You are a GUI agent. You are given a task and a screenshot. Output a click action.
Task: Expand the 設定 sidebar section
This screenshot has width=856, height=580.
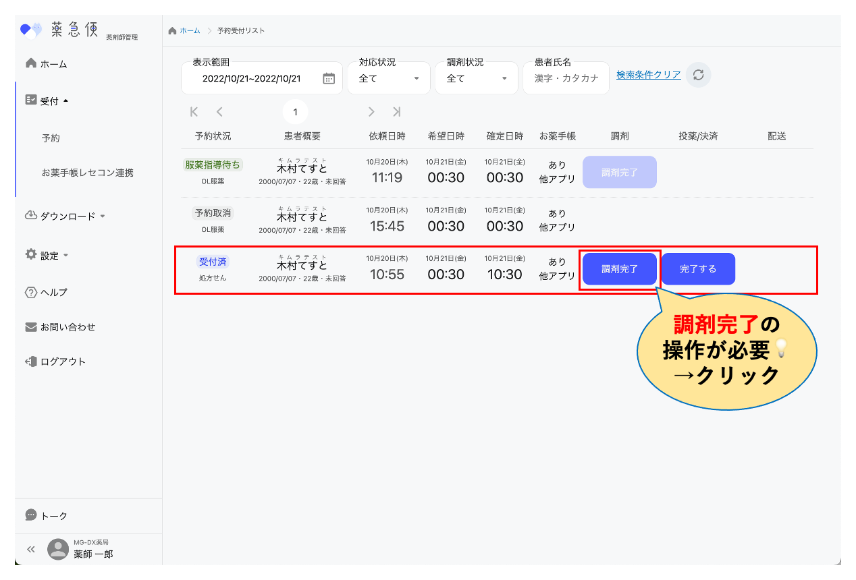tap(47, 256)
